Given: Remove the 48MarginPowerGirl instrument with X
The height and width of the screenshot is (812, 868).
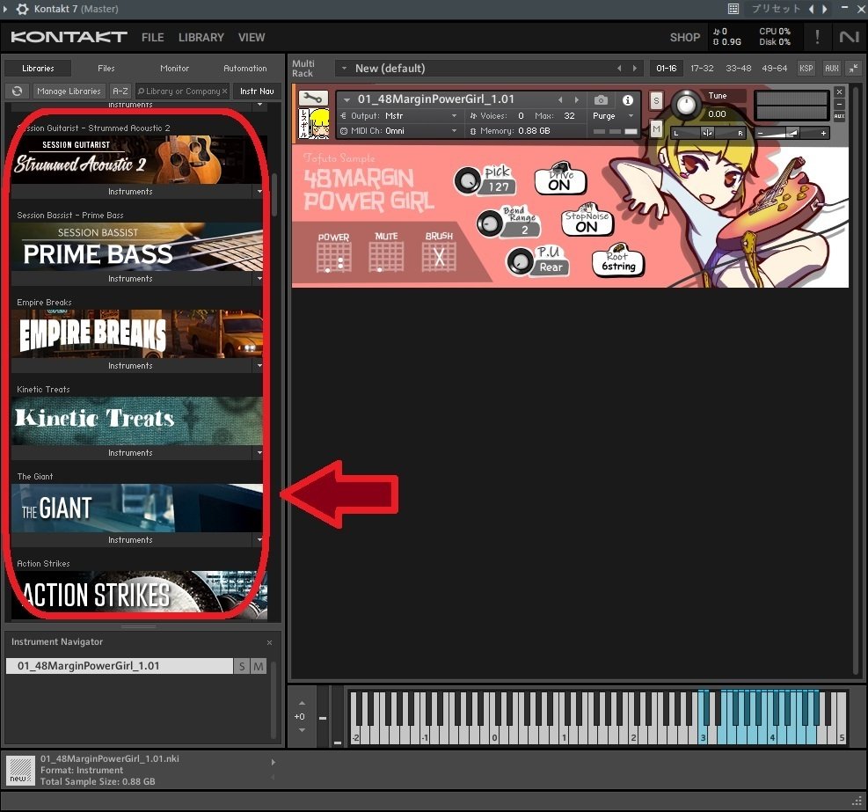Looking at the screenshot, I should pos(839,92).
